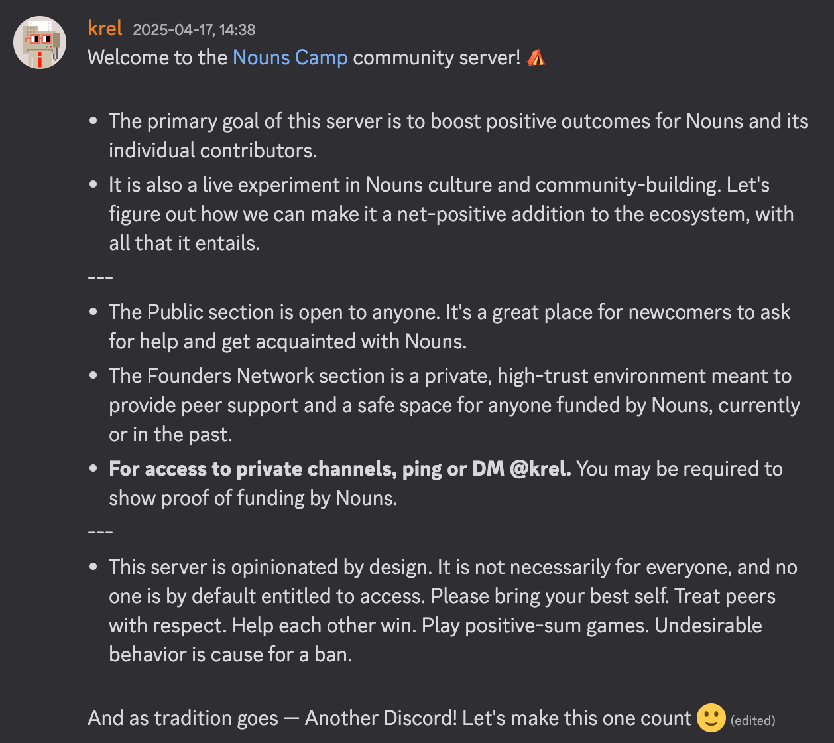This screenshot has height=743, width=834.
Task: Click the small (edited) label
Action: [752, 720]
